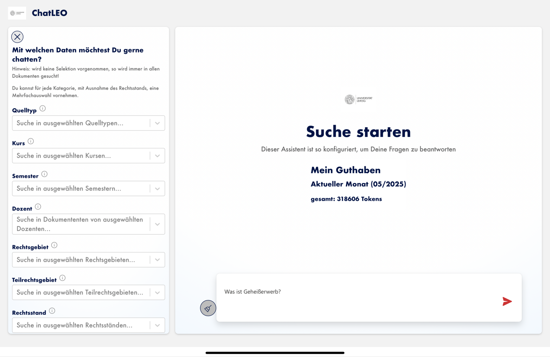Click the Universität Leipzig logo in header
The image size is (550, 357).
(x=17, y=13)
